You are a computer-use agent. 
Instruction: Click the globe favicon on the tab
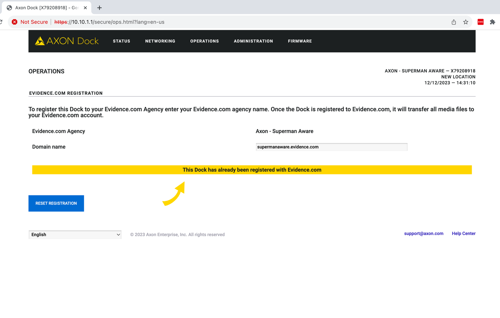tap(10, 8)
